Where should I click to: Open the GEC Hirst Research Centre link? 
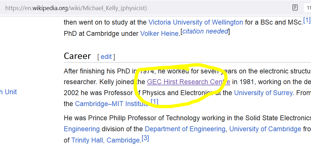click(x=188, y=82)
